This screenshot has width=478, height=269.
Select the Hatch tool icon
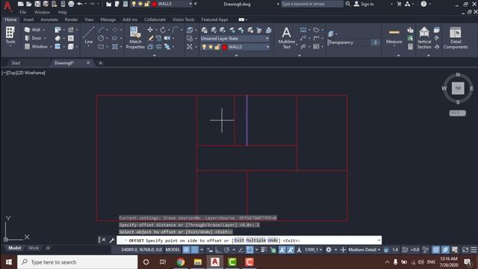click(x=114, y=46)
